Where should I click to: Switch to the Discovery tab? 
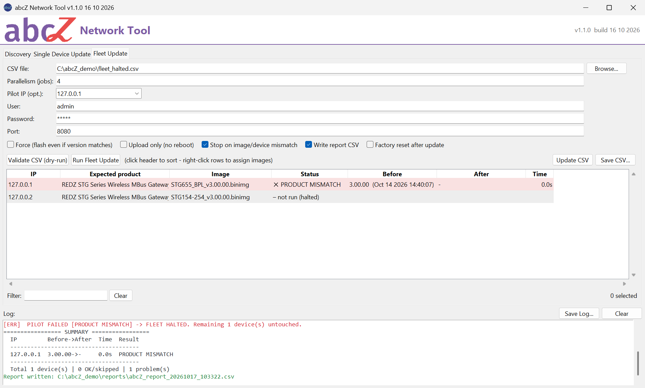tap(18, 54)
